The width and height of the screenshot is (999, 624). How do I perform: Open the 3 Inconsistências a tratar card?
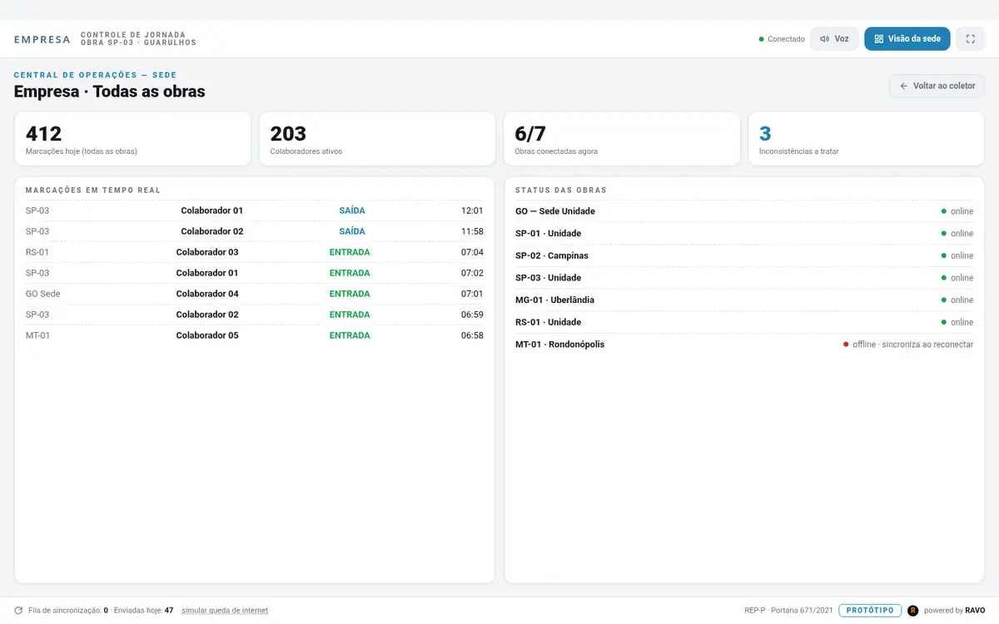click(867, 139)
